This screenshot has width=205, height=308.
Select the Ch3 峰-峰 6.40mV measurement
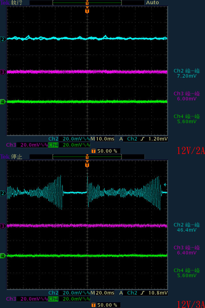[187, 250]
